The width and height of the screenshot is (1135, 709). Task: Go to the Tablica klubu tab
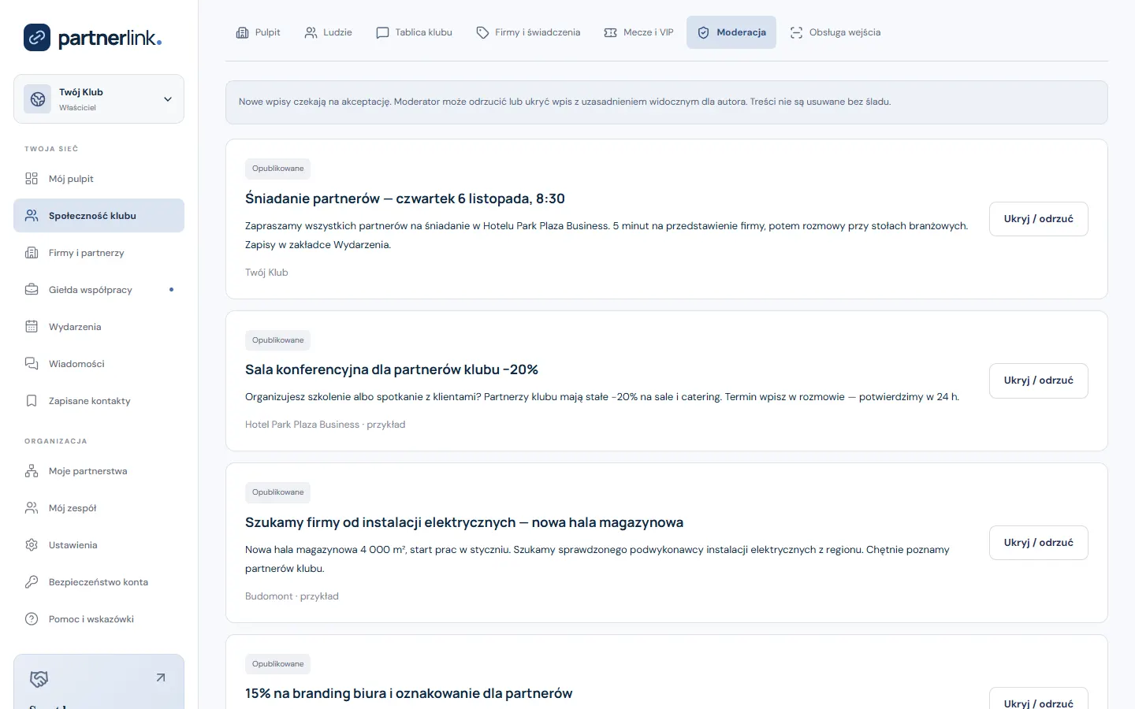tap(415, 32)
